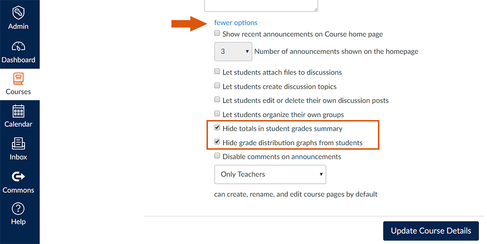Uncheck Hide totals in student grades summary
The width and height of the screenshot is (487, 244).
click(217, 128)
